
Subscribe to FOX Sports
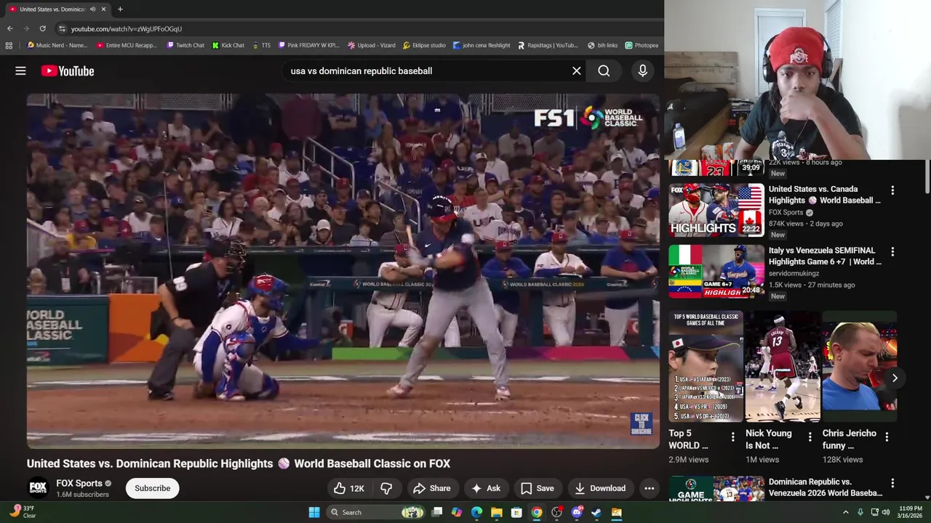152,488
